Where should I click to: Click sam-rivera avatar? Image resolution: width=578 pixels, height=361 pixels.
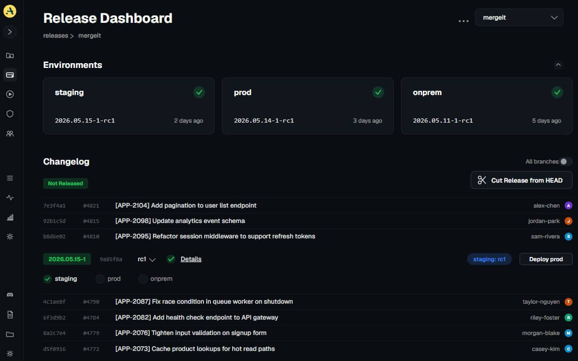(568, 236)
